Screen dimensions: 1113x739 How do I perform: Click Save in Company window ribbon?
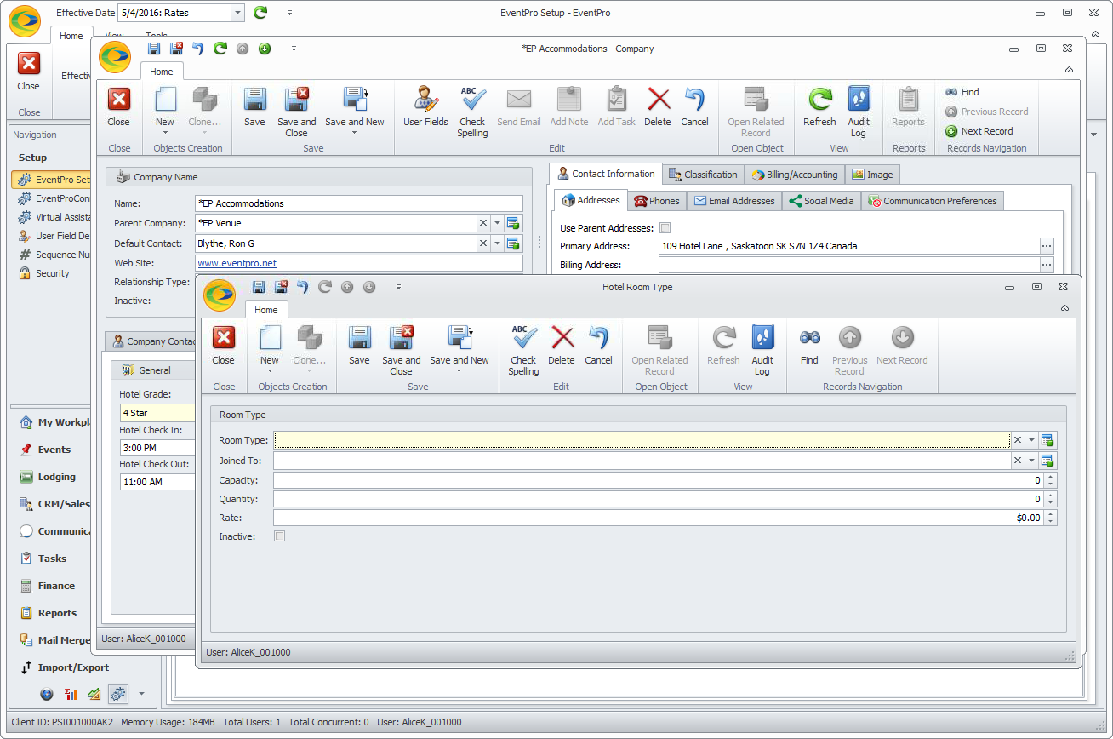pyautogui.click(x=254, y=107)
